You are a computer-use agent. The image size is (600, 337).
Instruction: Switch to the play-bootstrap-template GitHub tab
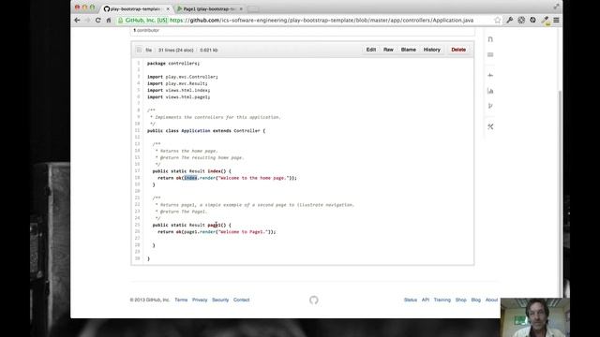coord(136,8)
